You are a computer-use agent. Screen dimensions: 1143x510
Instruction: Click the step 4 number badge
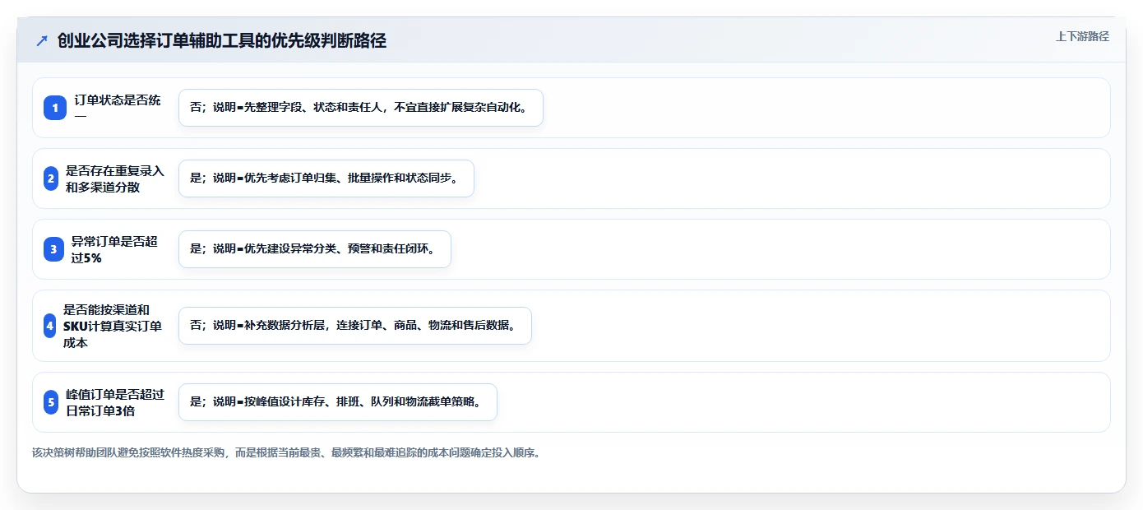coord(50,326)
